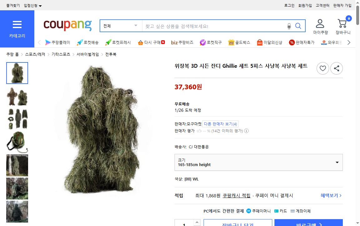Open the 크기 size selection dropdown
This screenshot has height=226, width=360.
[259, 162]
